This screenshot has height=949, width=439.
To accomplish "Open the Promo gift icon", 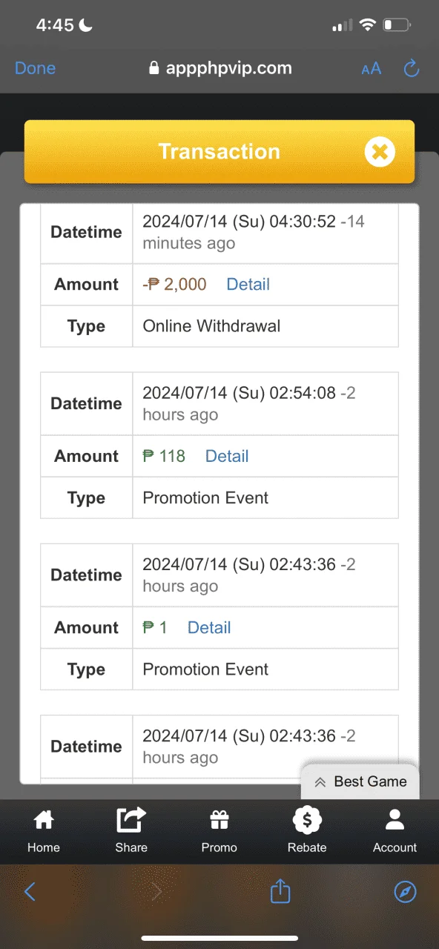I will point(219,820).
